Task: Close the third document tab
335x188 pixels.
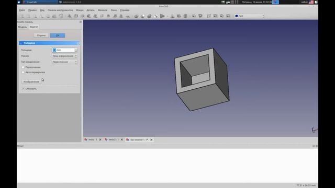Action: tap(151, 139)
